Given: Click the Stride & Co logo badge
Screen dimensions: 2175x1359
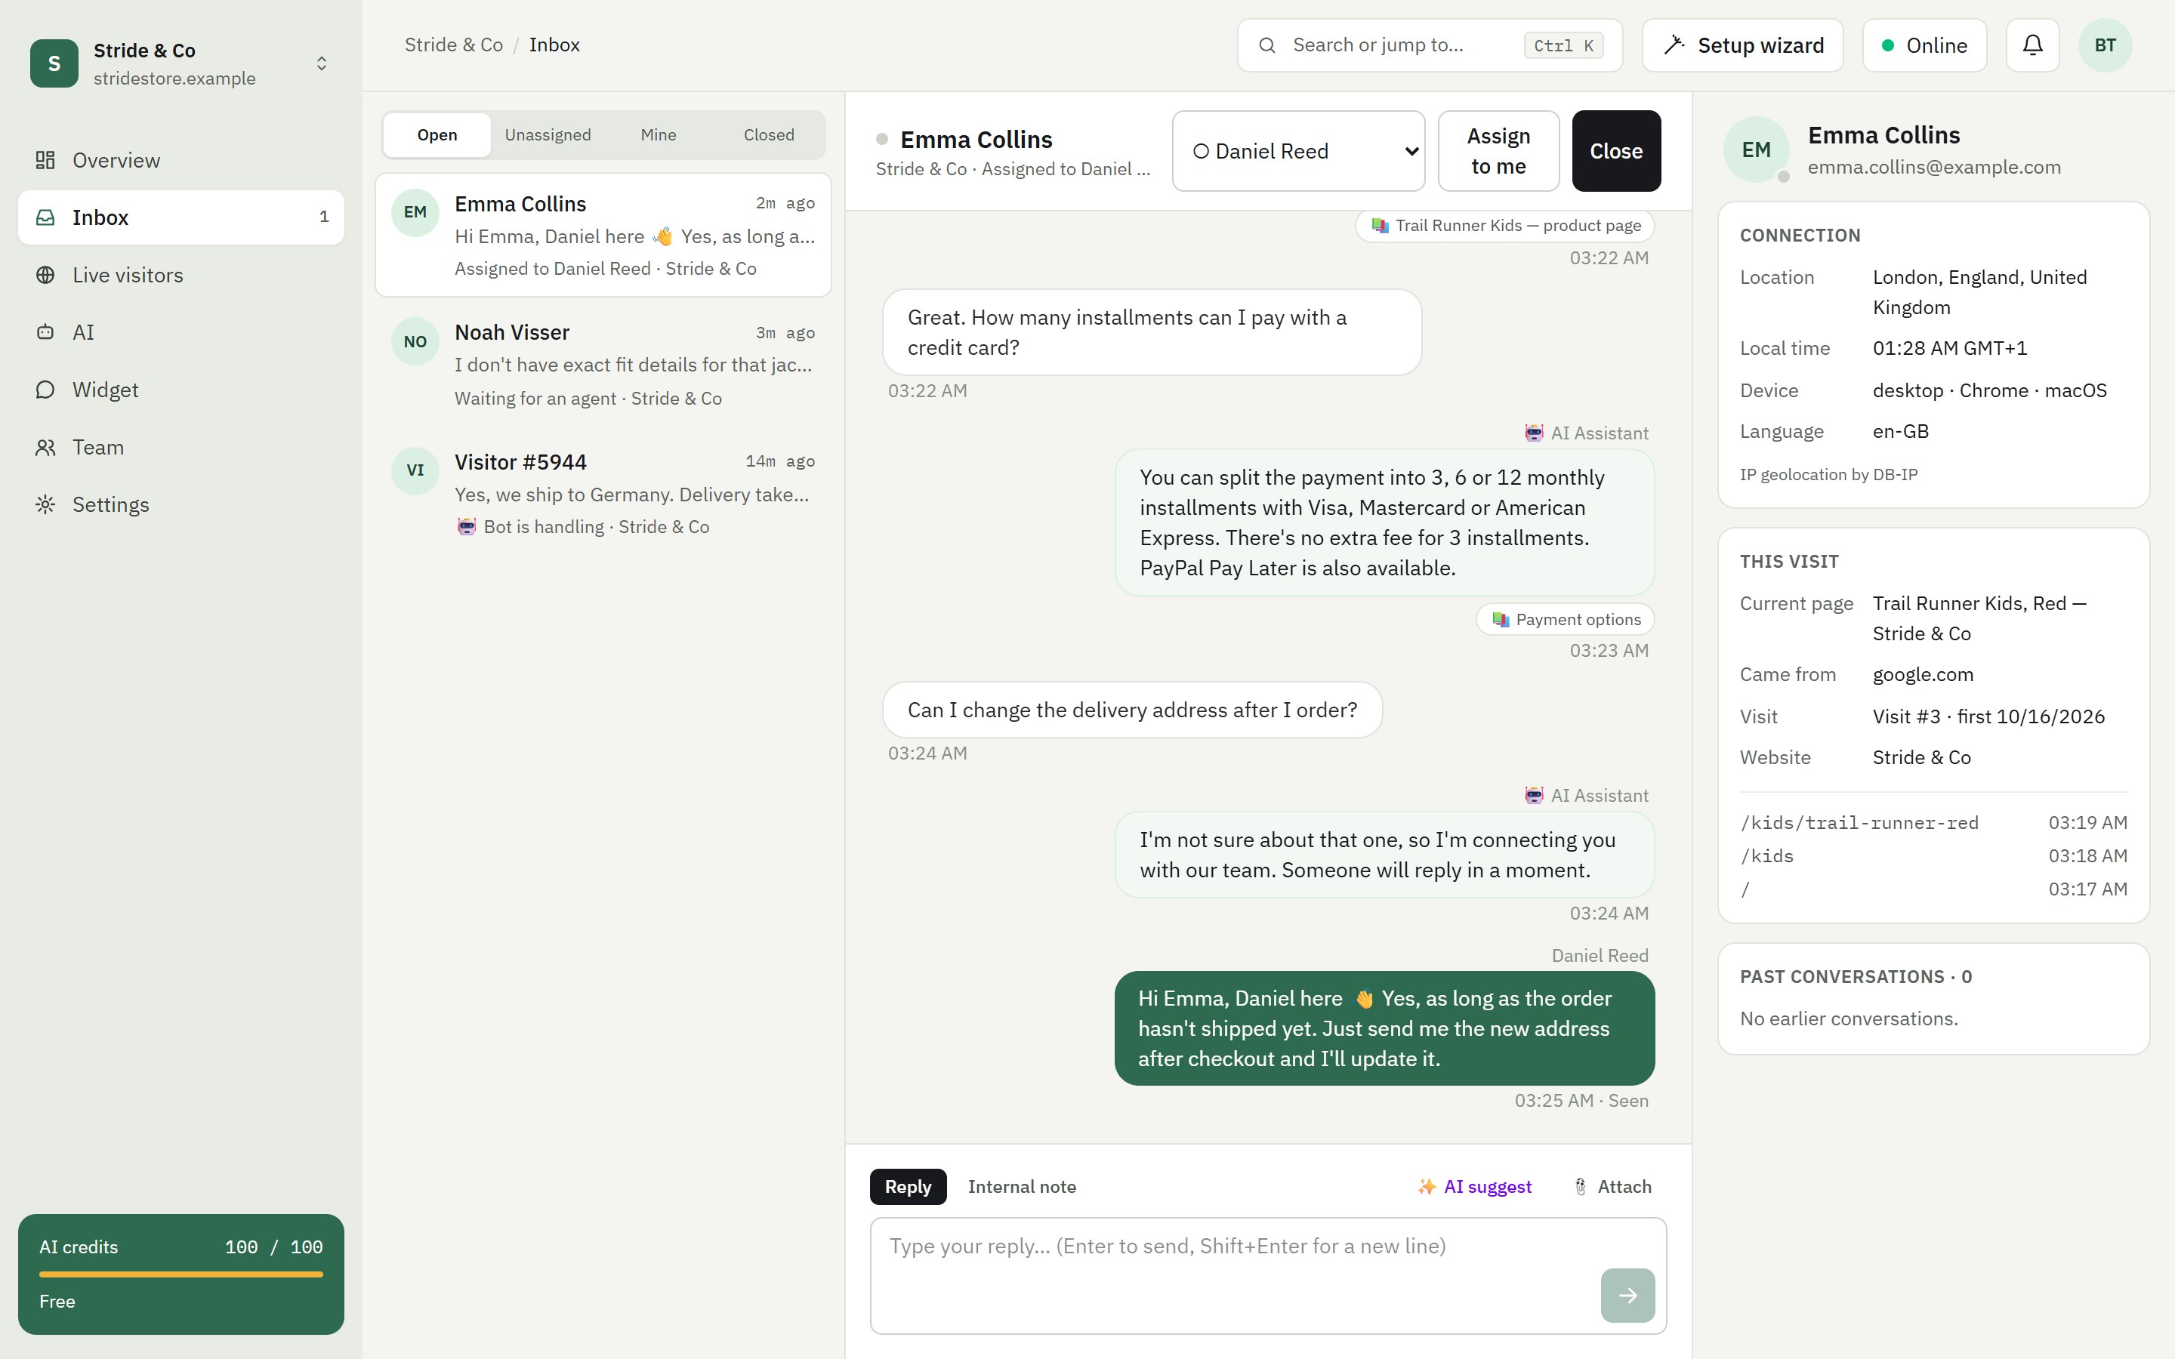Looking at the screenshot, I should pos(54,63).
